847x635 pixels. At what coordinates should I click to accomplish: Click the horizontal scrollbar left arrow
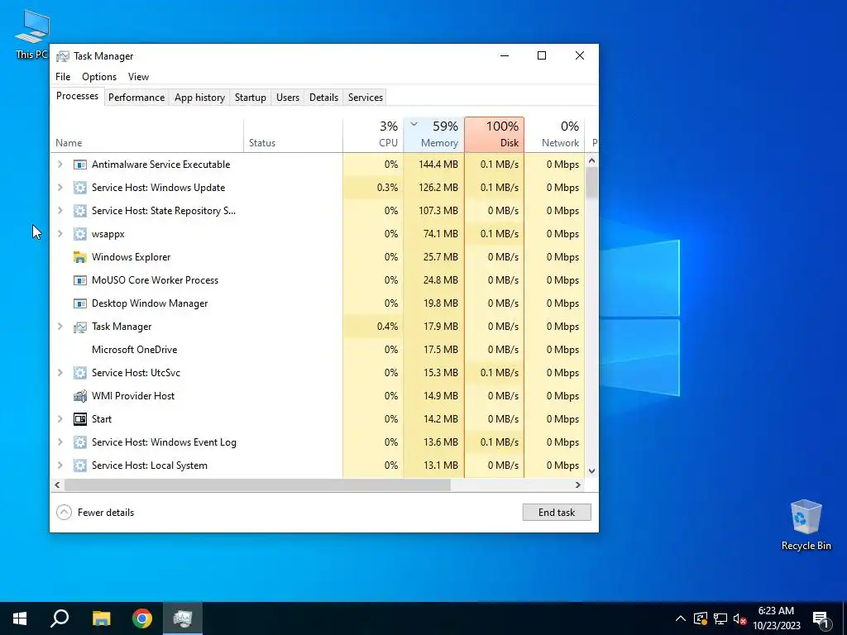pos(57,485)
